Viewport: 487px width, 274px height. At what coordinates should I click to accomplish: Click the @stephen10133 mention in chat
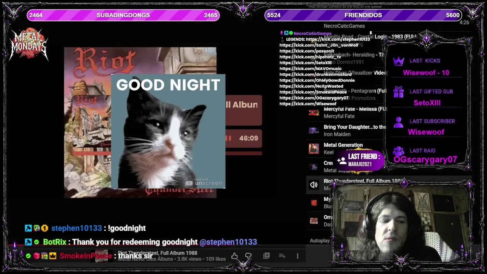pyautogui.click(x=228, y=242)
